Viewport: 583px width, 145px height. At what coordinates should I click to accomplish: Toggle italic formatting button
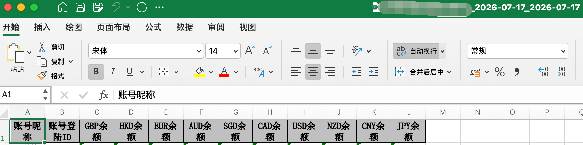tap(113, 72)
